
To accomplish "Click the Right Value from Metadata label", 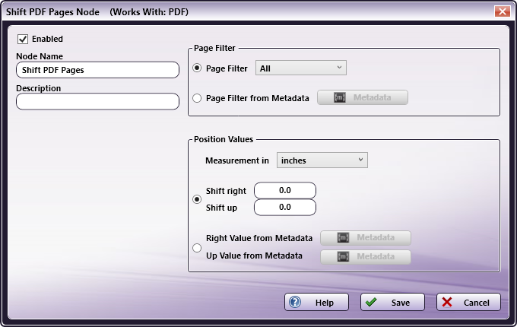I will coord(258,238).
